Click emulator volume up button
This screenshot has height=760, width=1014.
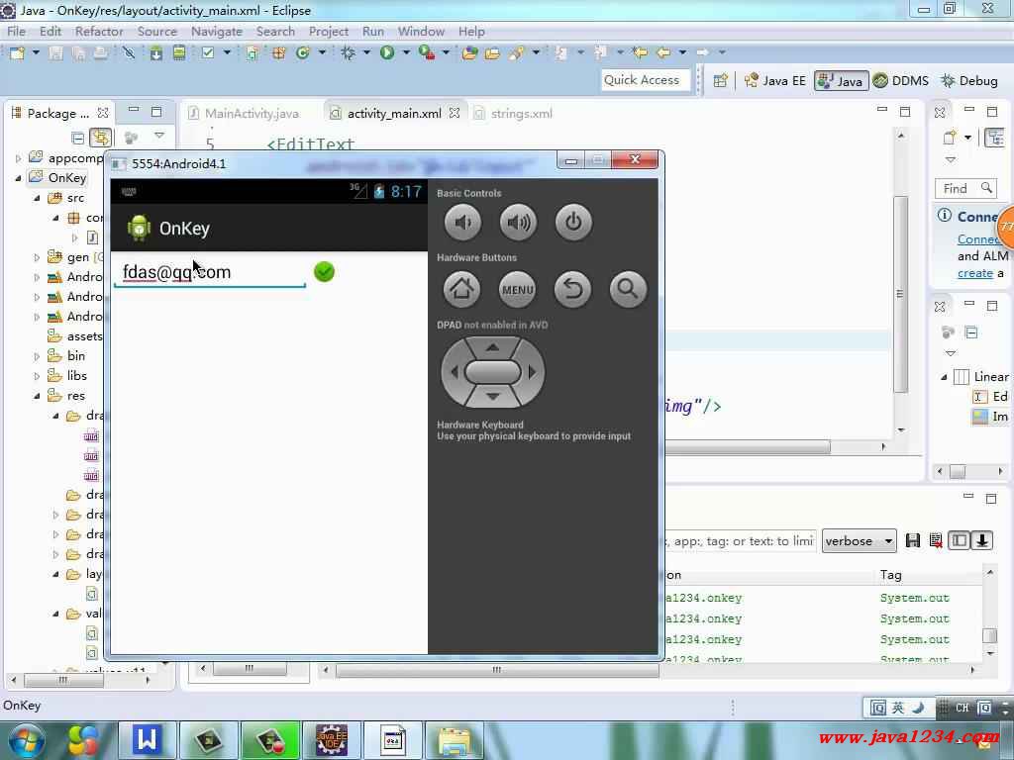click(x=518, y=223)
